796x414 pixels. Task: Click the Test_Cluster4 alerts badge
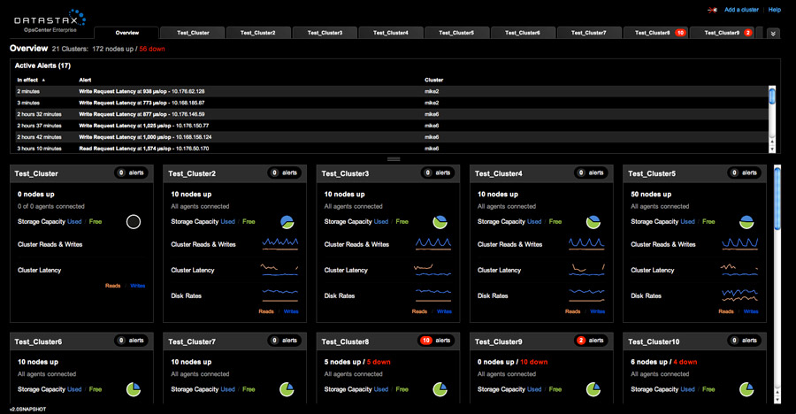coord(591,172)
